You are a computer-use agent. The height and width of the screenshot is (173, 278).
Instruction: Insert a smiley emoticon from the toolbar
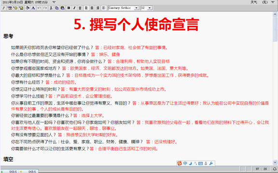pyautogui.click(x=15, y=8)
